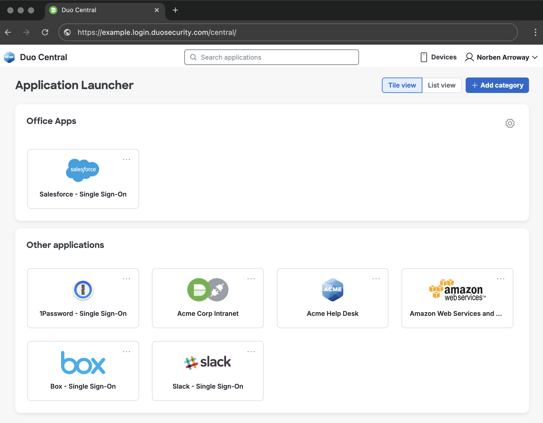Open the Salesforce Single Sign-On app
Viewport: 543px width, 423px height.
point(83,179)
